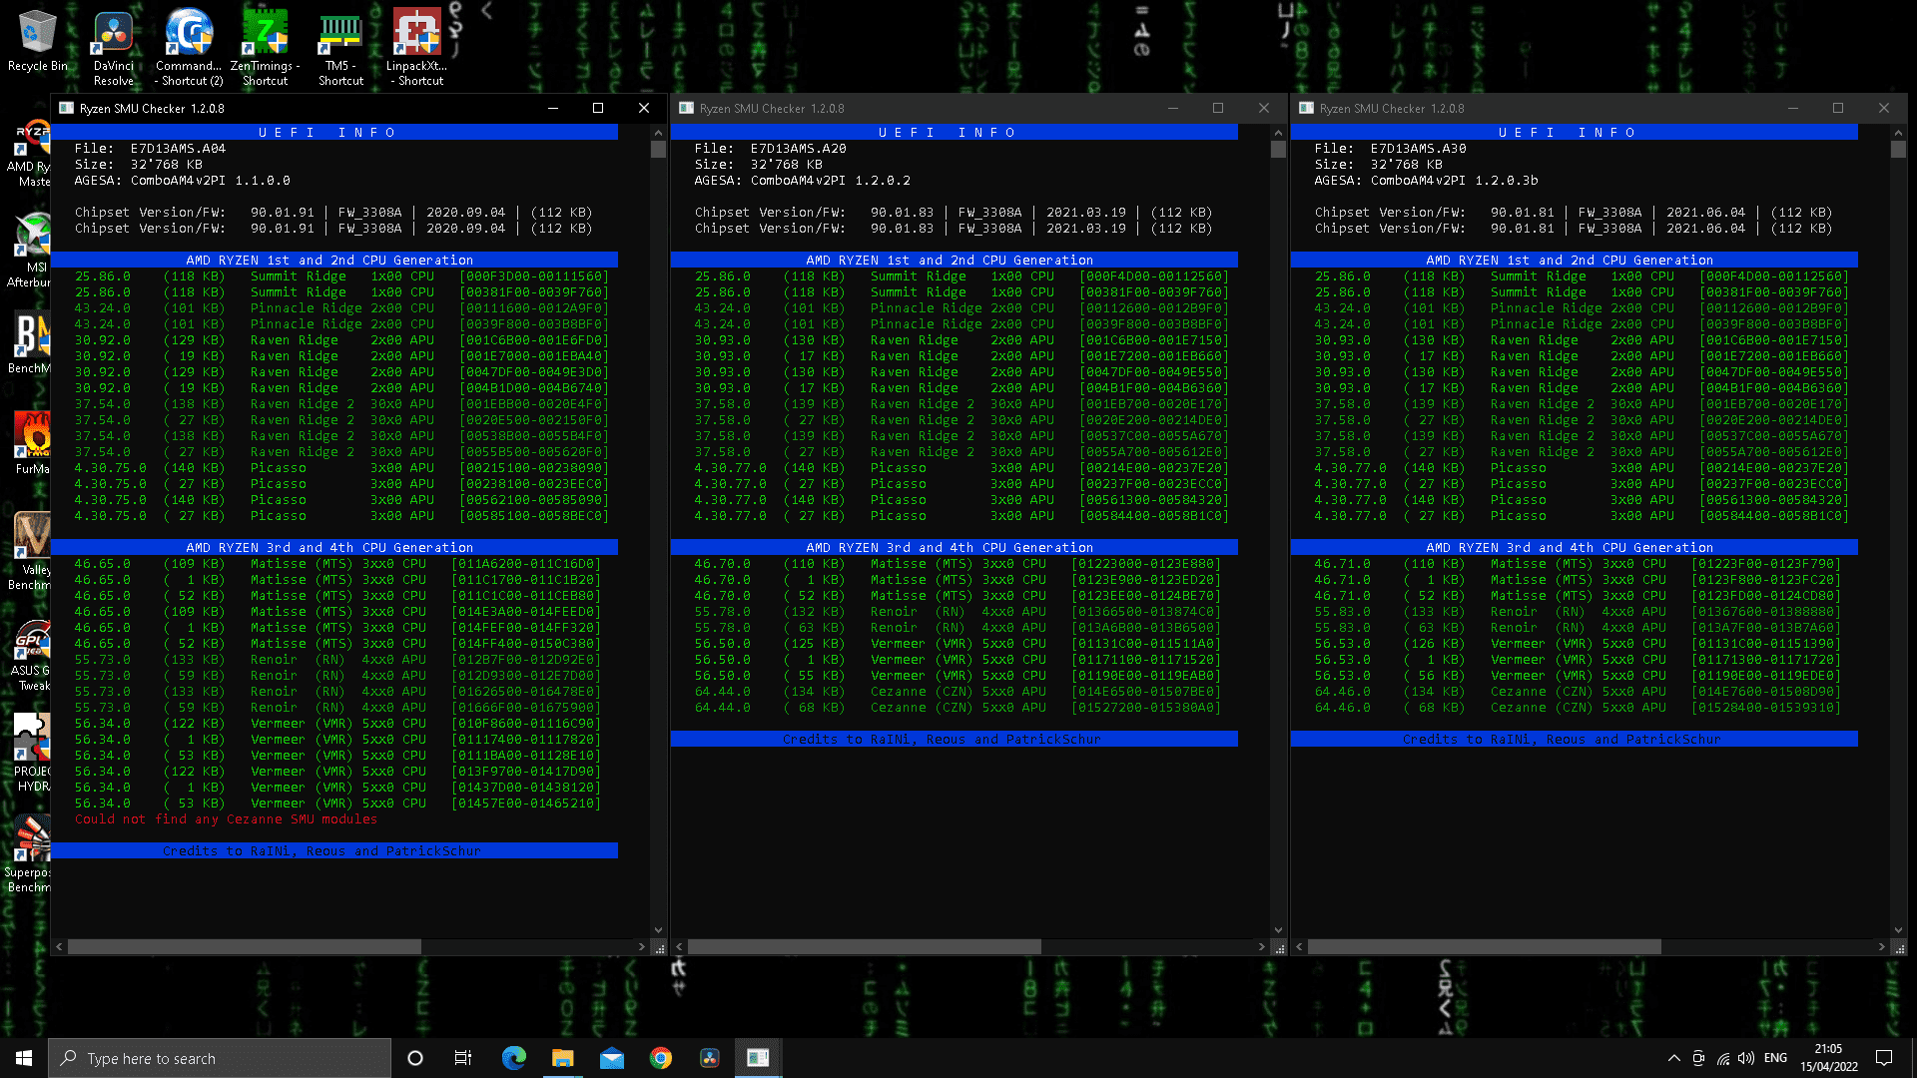This screenshot has width=1917, height=1078.
Task: Open DaVinci Resolve from the taskbar
Action: coord(709,1058)
